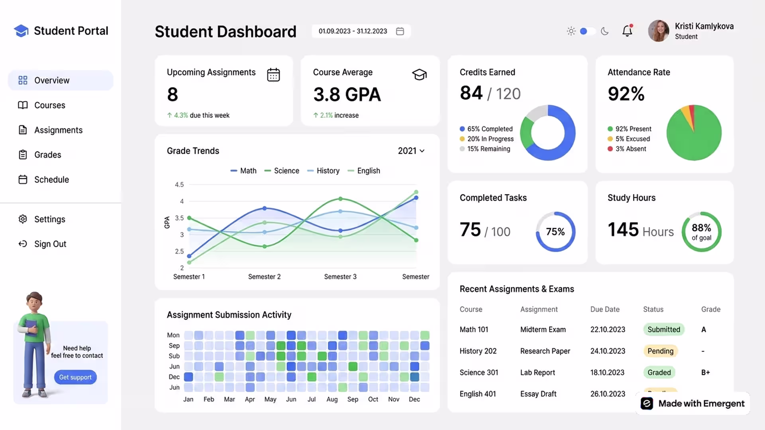Click the Get support button
Viewport: 765px width, 430px height.
pos(75,377)
